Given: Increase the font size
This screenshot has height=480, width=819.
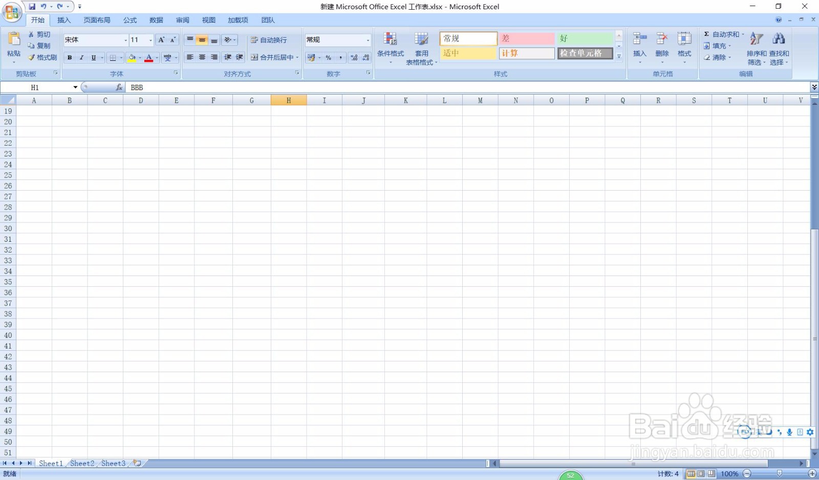Looking at the screenshot, I should 161,40.
